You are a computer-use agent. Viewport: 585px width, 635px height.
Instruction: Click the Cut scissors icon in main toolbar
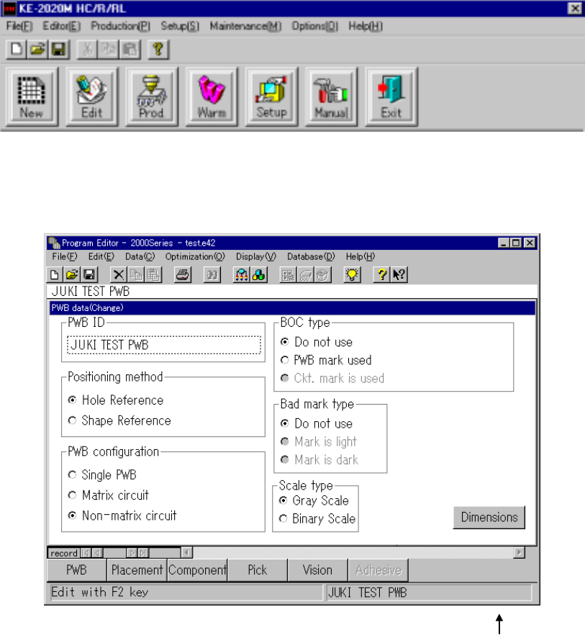(87, 50)
